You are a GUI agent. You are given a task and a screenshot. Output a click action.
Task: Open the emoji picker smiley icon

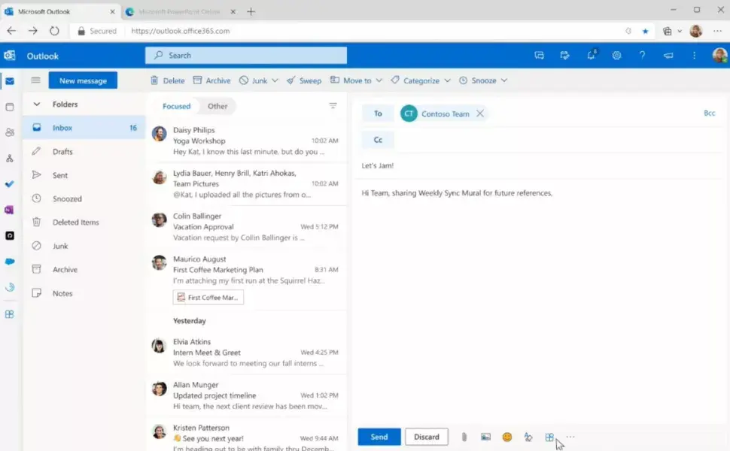click(507, 437)
